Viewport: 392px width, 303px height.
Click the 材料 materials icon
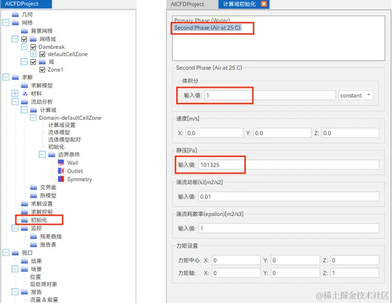[24, 94]
